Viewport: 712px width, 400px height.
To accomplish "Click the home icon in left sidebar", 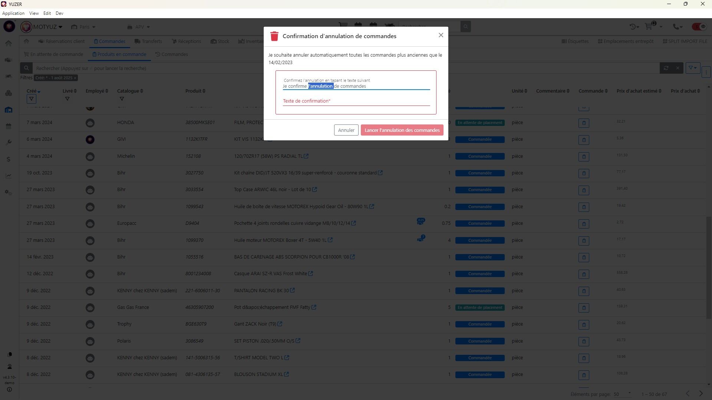I will point(9,43).
